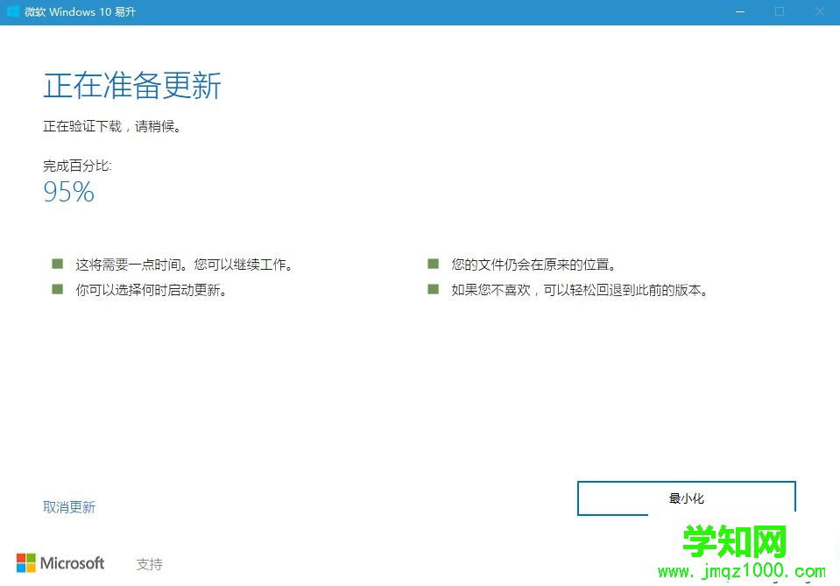
Task: Open the 支持 support link
Action: (149, 564)
